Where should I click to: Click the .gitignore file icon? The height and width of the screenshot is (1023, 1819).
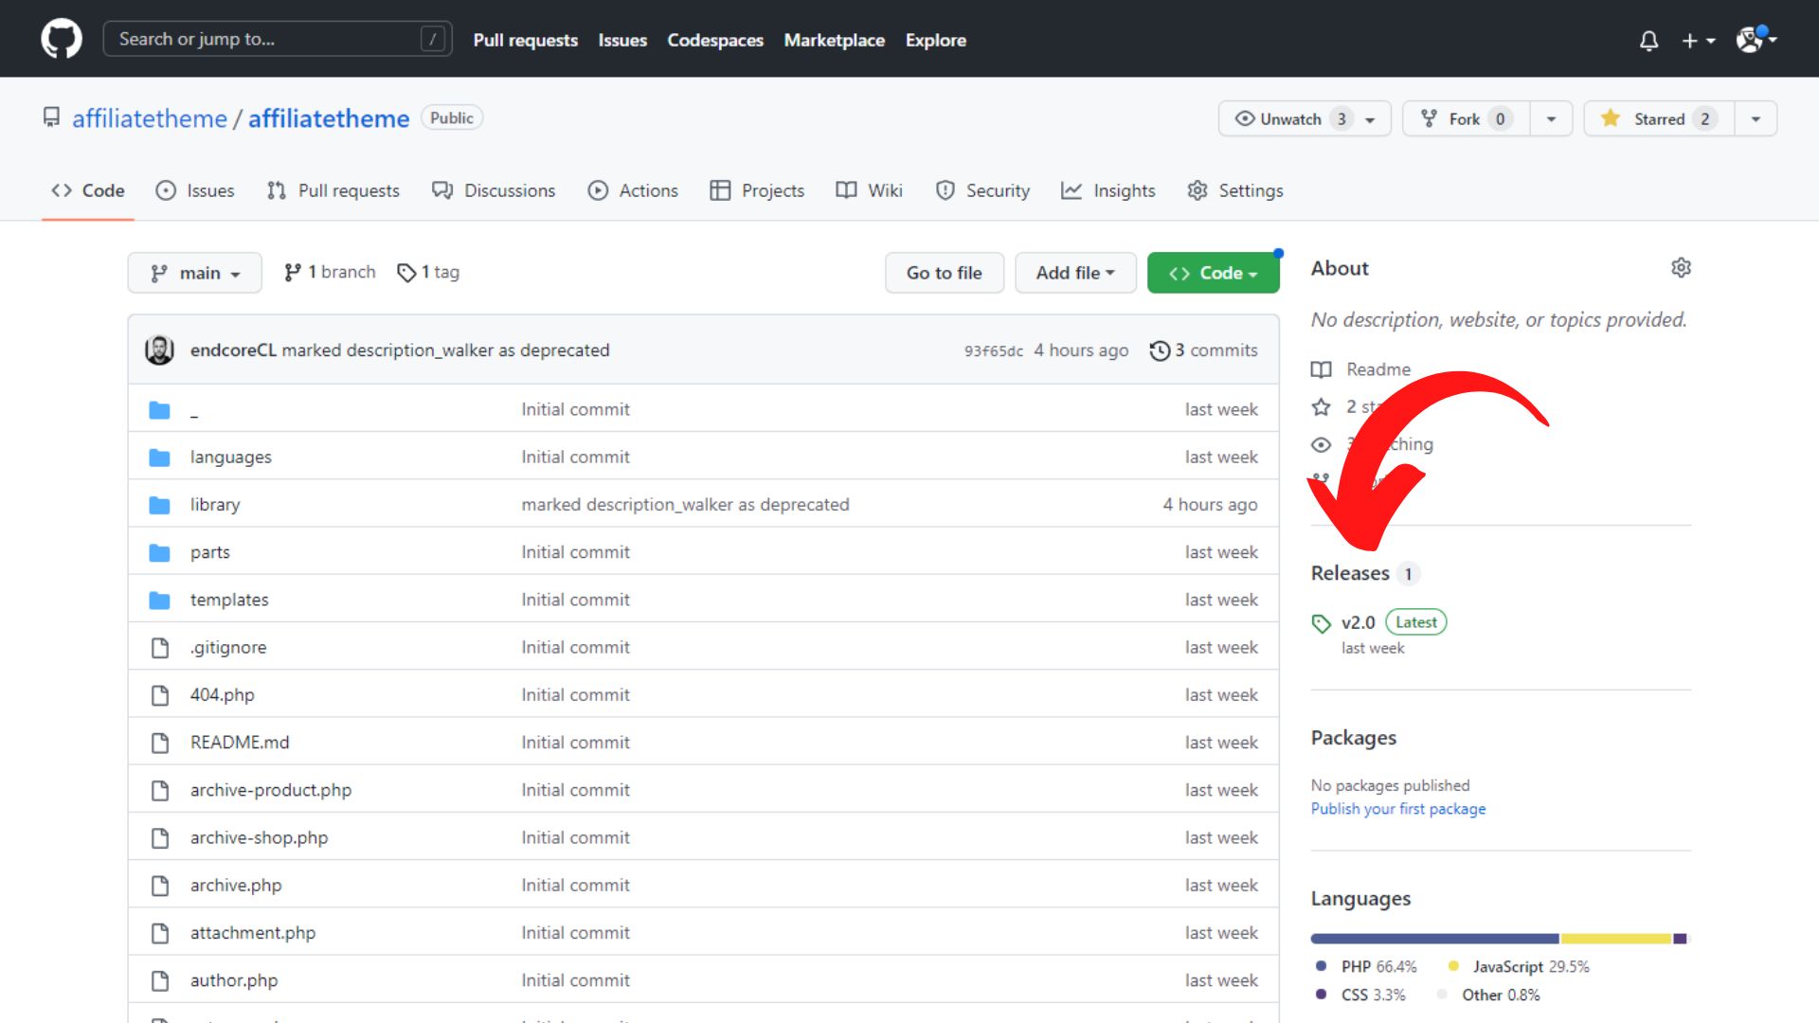click(160, 647)
